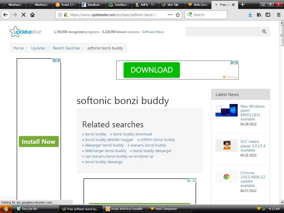The height and width of the screenshot is (213, 284).
Task: Close the top DOWNLOAD banner ad
Action: pyautogui.click(x=237, y=62)
